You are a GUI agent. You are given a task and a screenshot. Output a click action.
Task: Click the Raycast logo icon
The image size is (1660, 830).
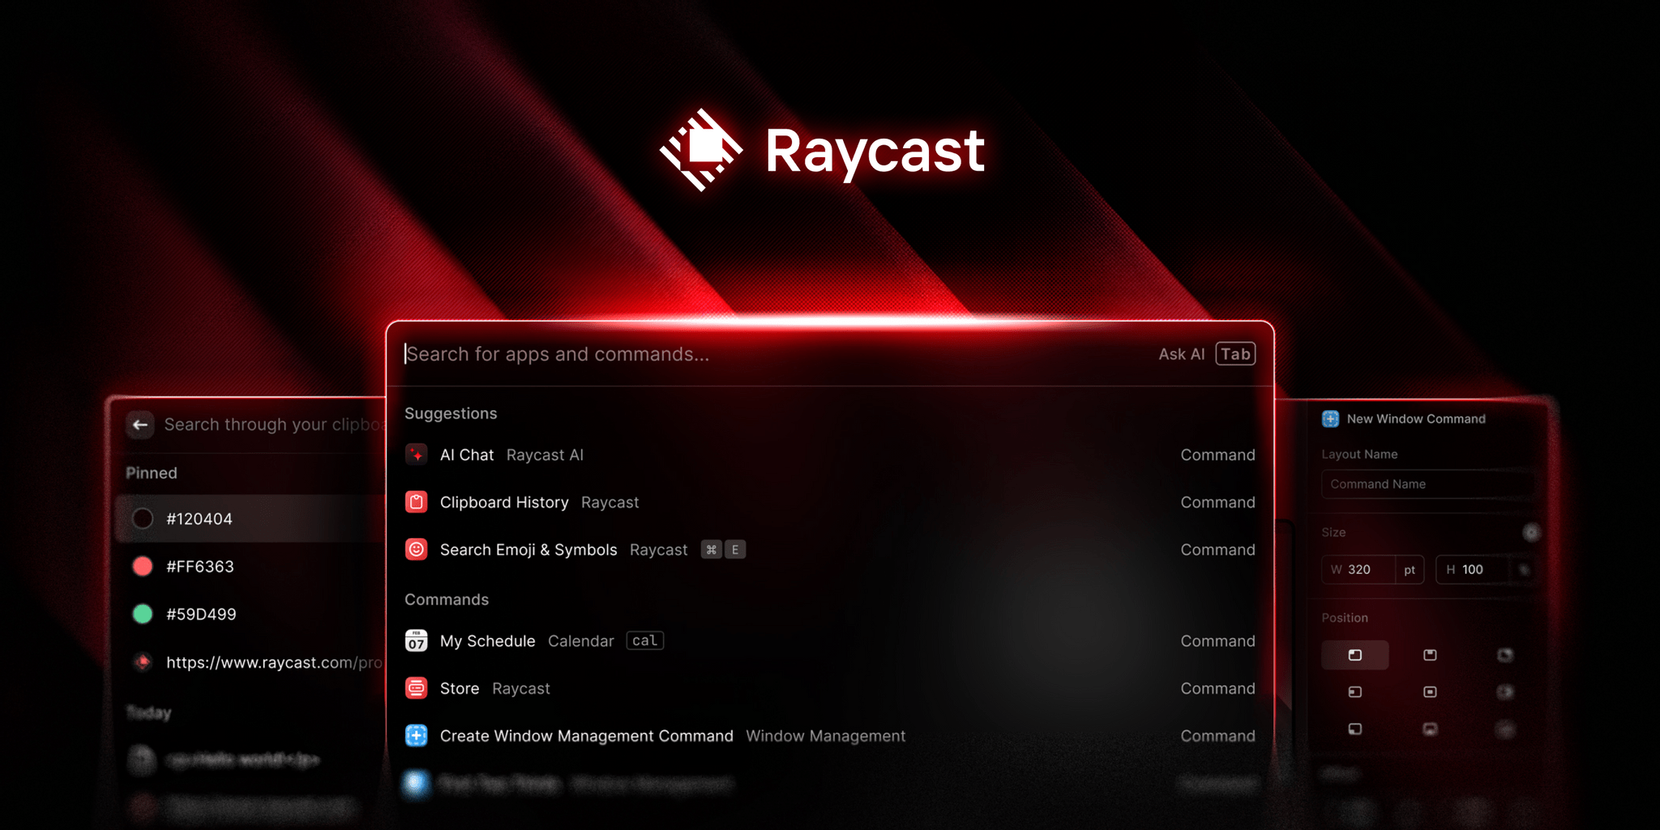point(701,150)
